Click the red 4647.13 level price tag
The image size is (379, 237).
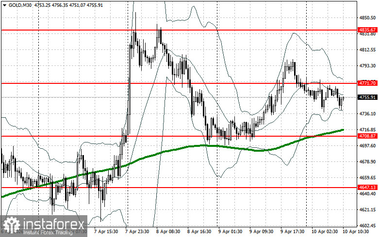coord(367,187)
